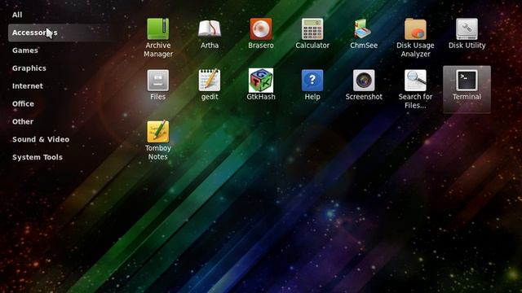522x293 pixels.
Task: Open Tomboy Notes
Action: 157,140
